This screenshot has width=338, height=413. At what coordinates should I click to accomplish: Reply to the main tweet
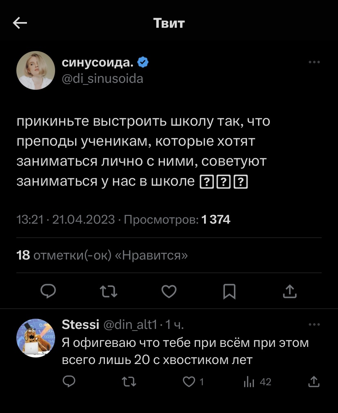click(49, 291)
